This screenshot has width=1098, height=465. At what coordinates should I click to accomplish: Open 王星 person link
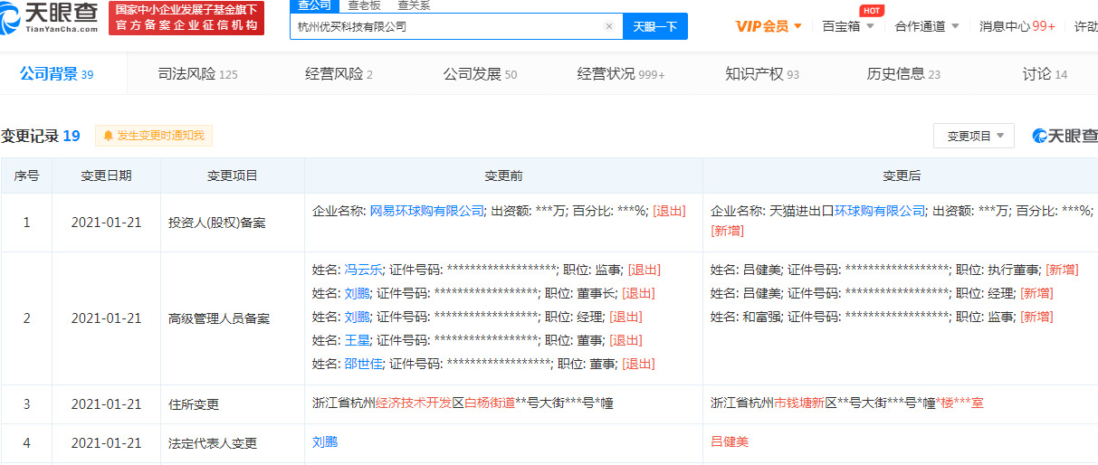pyautogui.click(x=357, y=340)
